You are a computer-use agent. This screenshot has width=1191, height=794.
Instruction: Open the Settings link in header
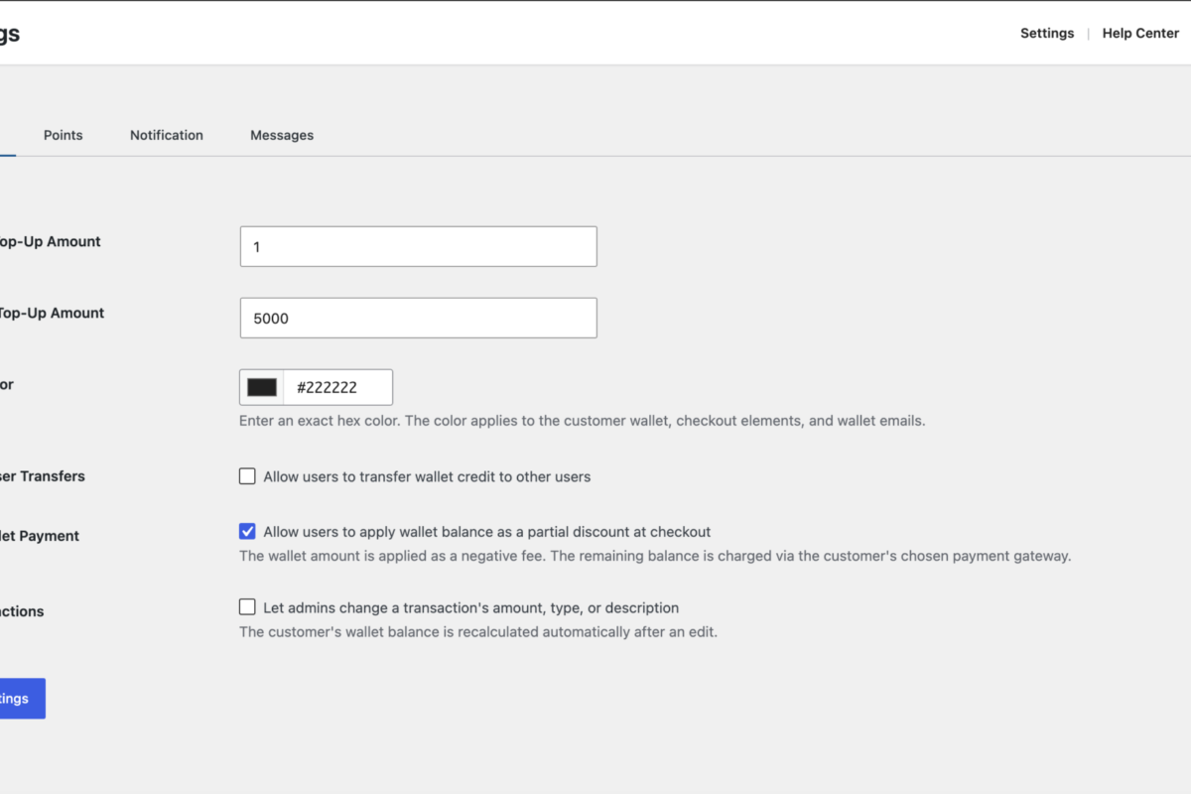[x=1047, y=33]
